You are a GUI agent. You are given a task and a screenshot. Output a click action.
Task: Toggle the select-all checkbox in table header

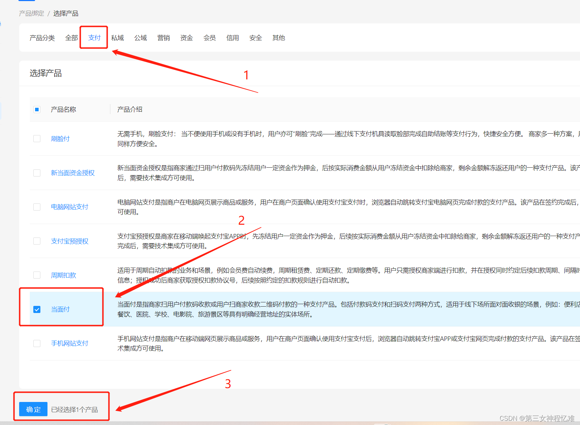(37, 110)
